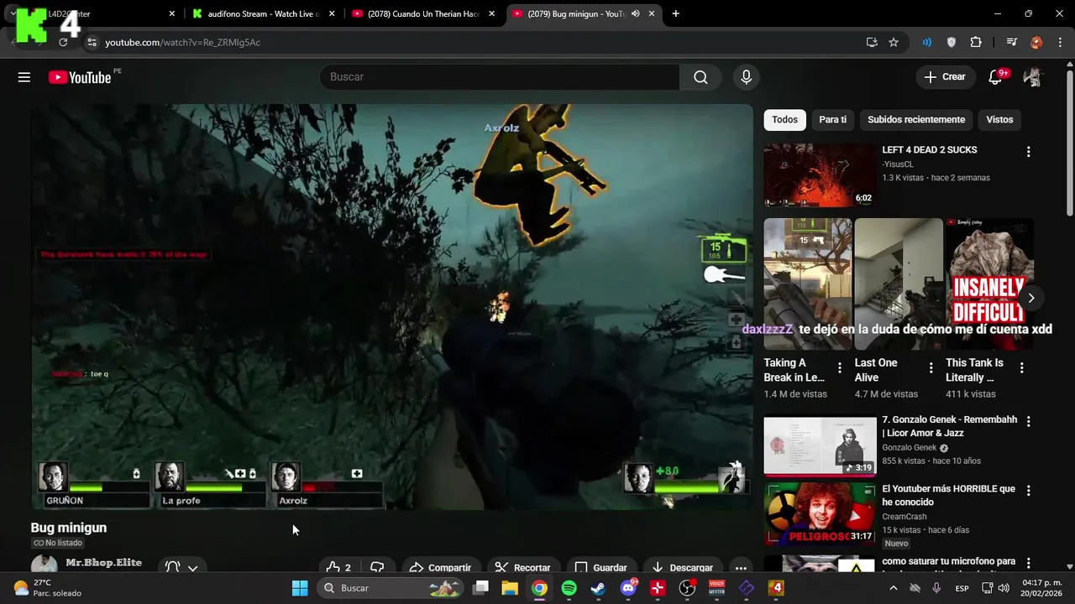Click into the YouTube Buscar search field

click(500, 77)
